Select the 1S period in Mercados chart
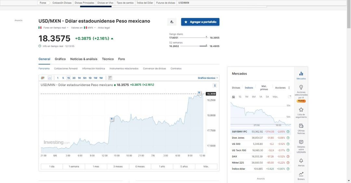 240,97
